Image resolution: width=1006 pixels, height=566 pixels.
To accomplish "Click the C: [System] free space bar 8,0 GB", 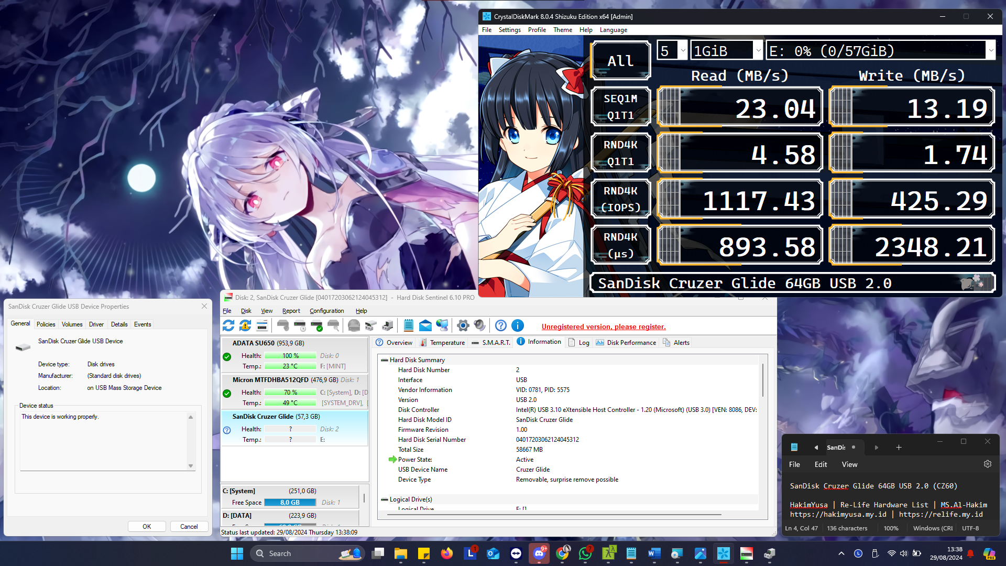I will (x=290, y=503).
